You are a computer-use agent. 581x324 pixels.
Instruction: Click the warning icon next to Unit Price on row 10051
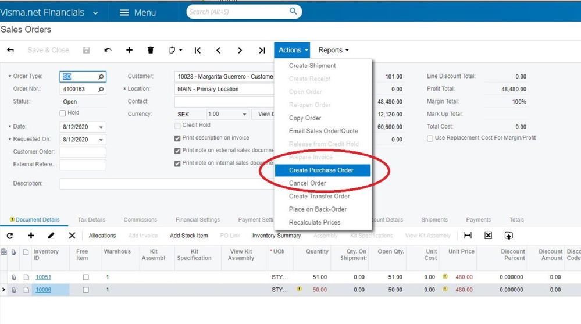(x=445, y=276)
